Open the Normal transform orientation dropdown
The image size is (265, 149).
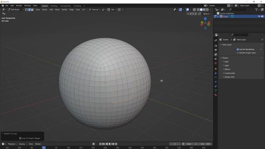[x=95, y=10]
